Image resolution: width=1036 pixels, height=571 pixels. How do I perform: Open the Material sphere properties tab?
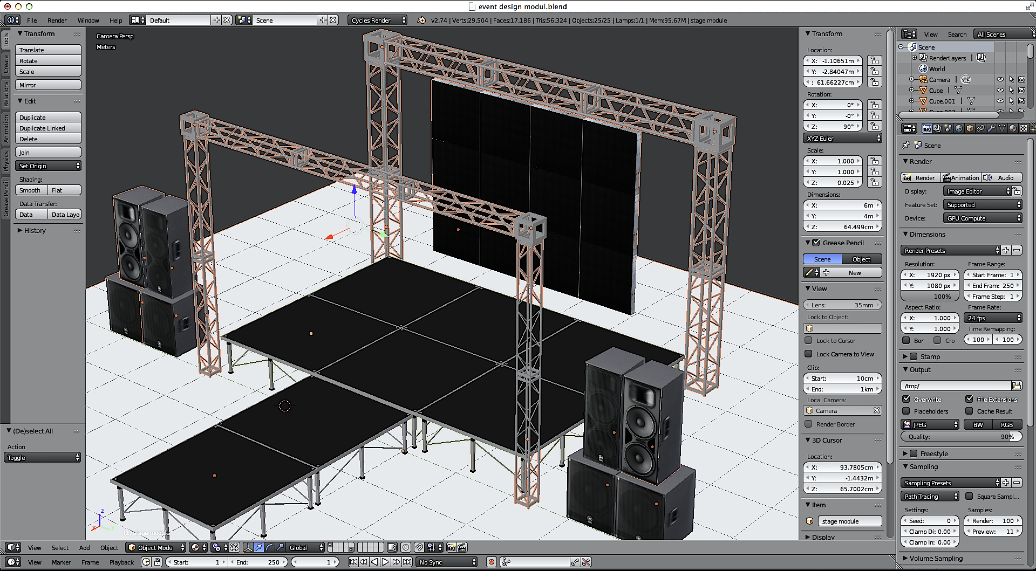point(1013,128)
